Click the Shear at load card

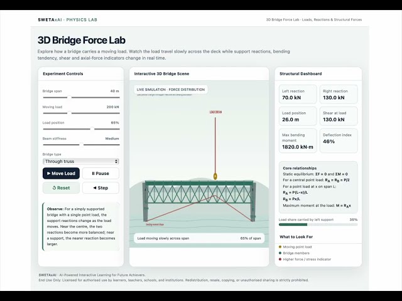pyautogui.click(x=339, y=116)
